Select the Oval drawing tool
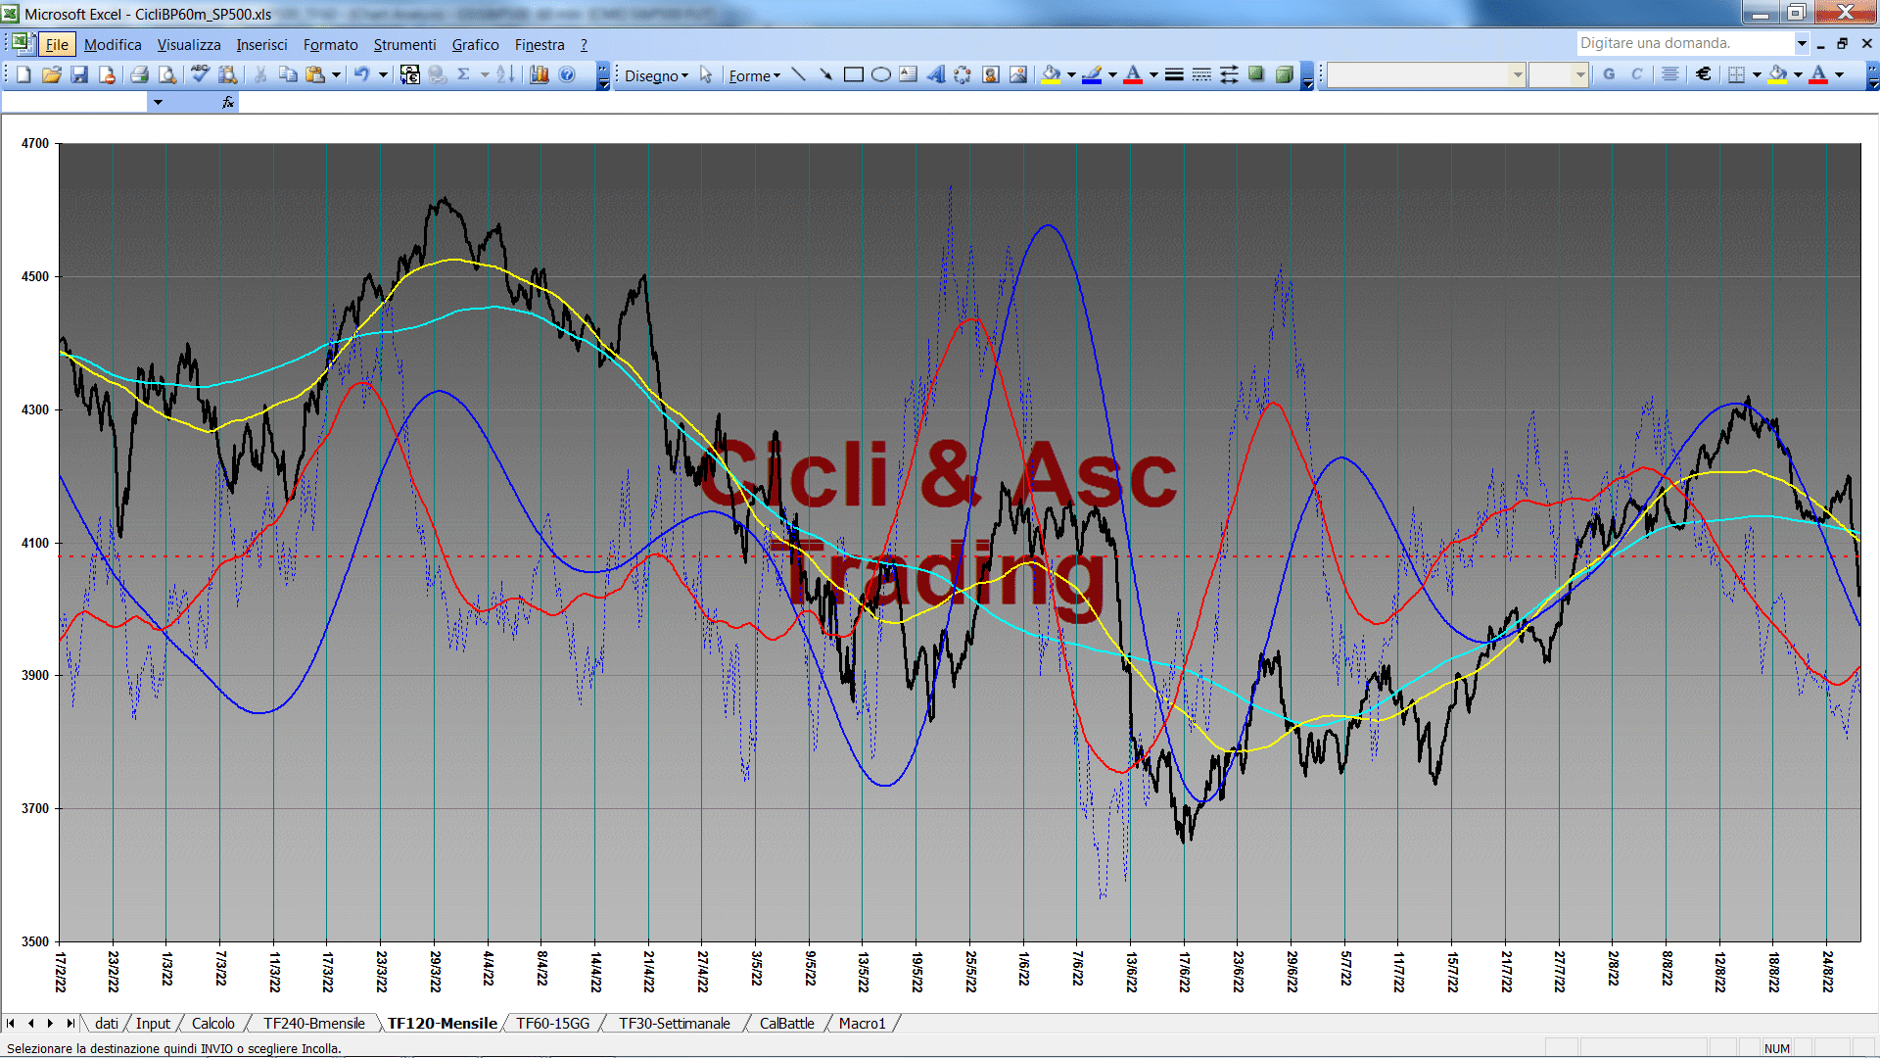 (881, 74)
